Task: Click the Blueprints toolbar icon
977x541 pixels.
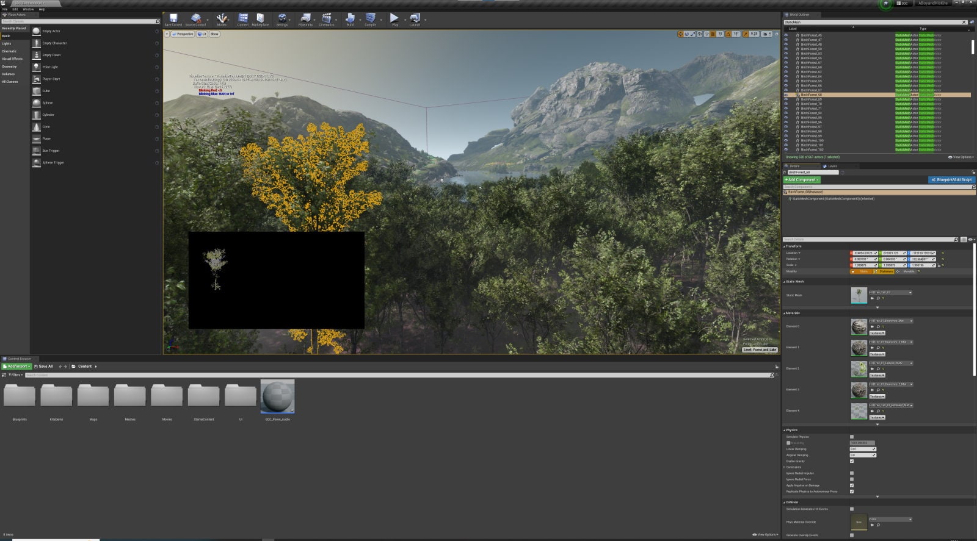Action: coord(305,20)
